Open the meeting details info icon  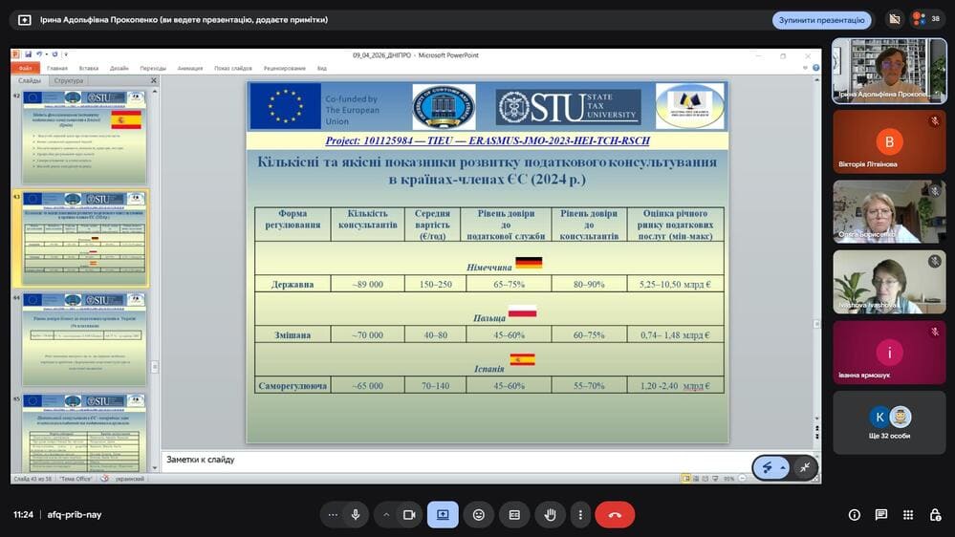pyautogui.click(x=854, y=515)
